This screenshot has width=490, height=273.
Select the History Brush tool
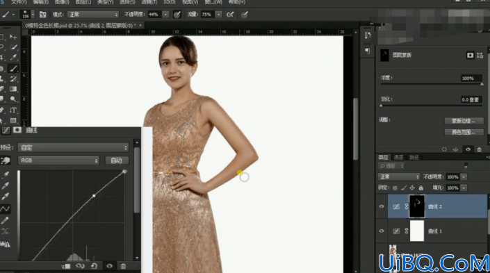13,78
